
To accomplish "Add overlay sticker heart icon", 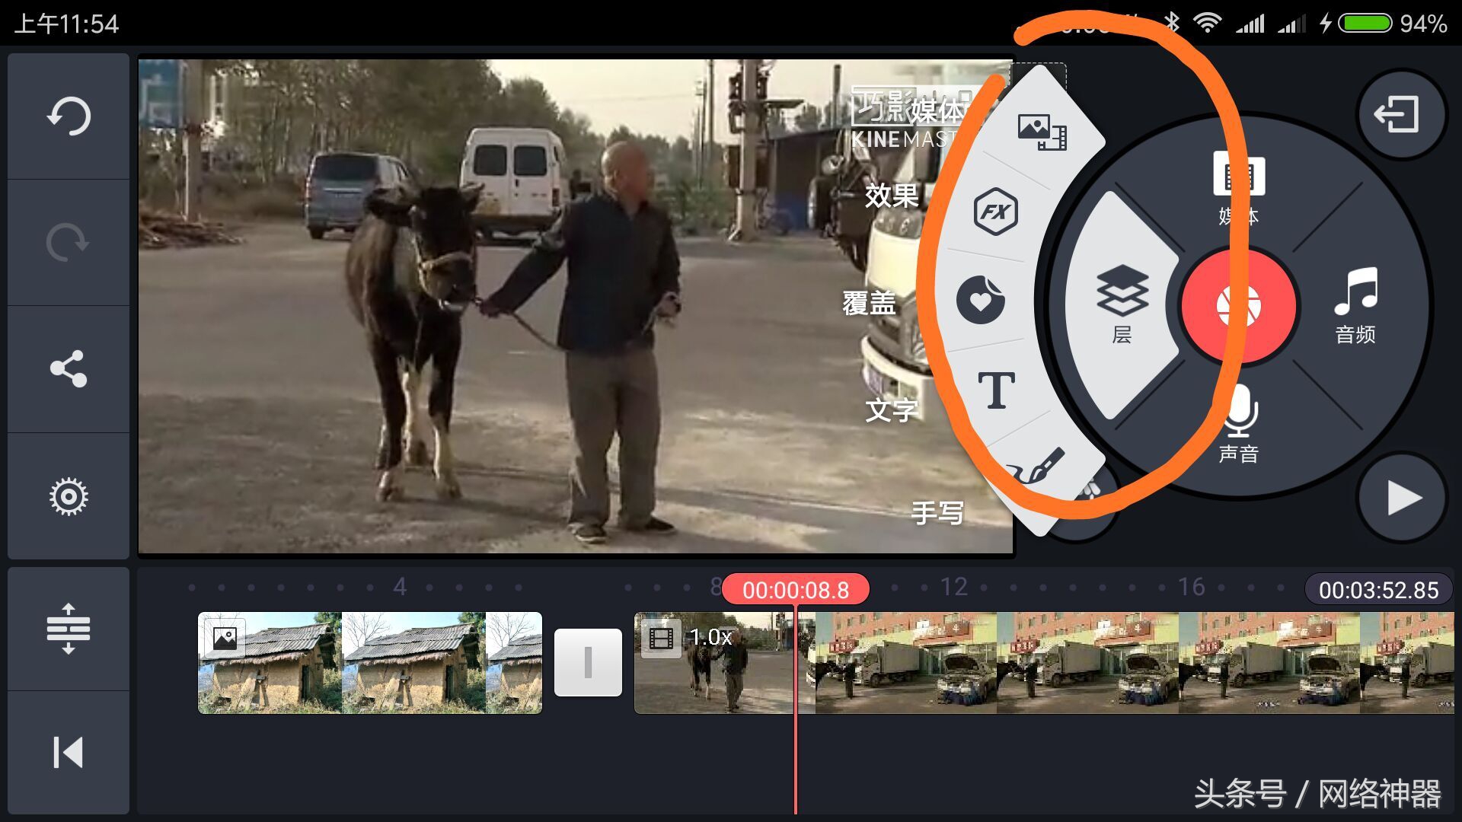I will 981,300.
